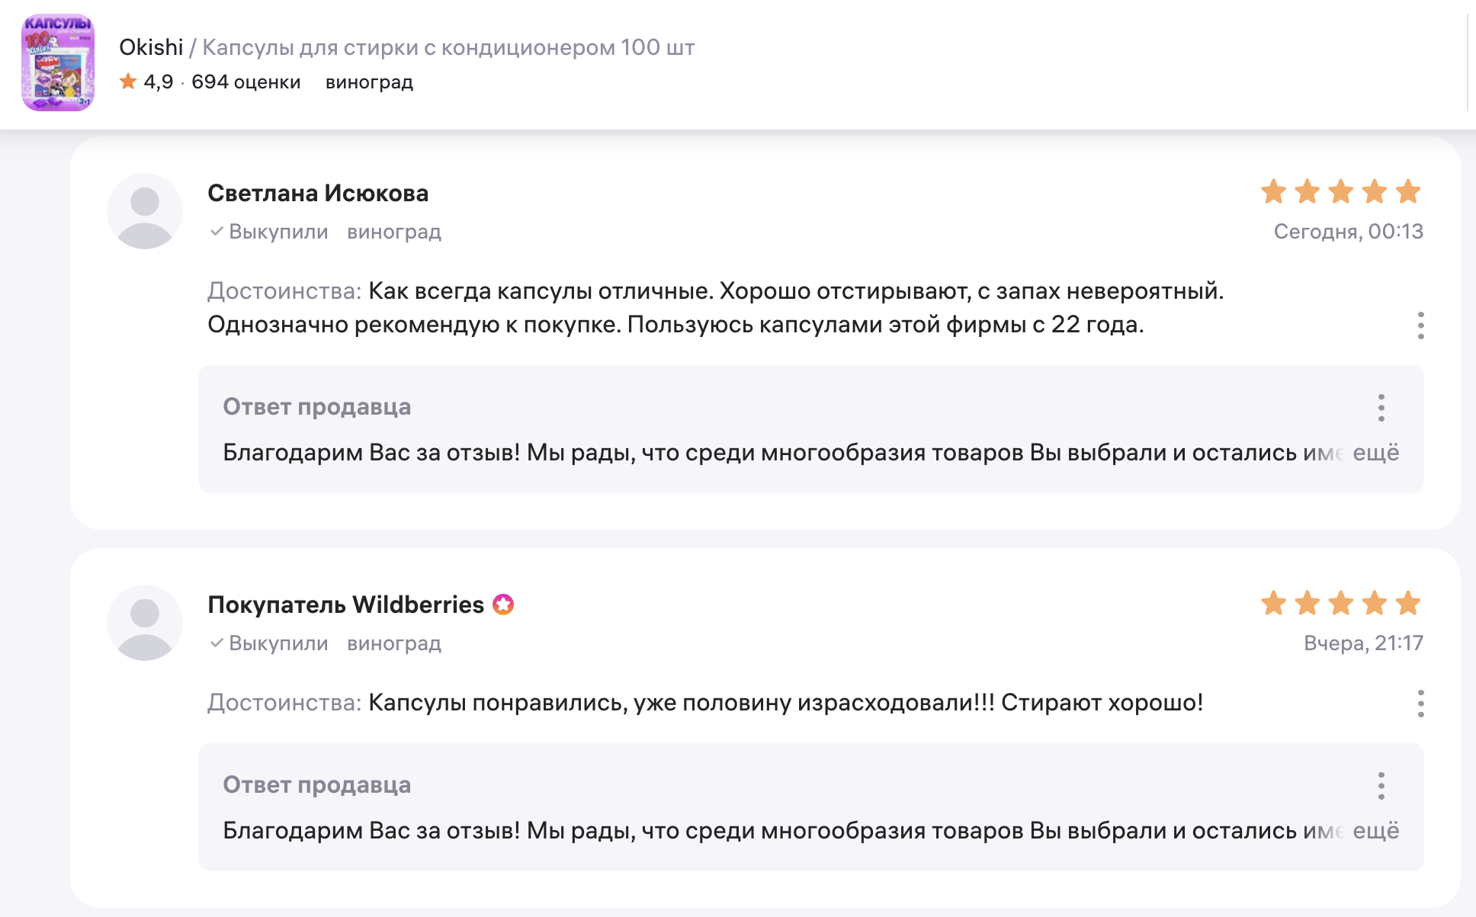
Task: Expand second seller reply with ещё
Action: 1375,831
